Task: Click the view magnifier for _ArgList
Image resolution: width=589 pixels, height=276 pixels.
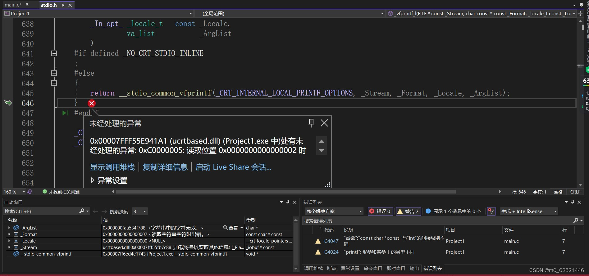Action: click(225, 228)
